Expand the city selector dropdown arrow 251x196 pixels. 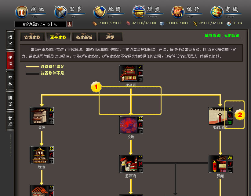[x=70, y=24]
